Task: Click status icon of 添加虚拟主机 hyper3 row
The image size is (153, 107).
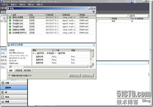Action: pyautogui.click(x=10, y=20)
